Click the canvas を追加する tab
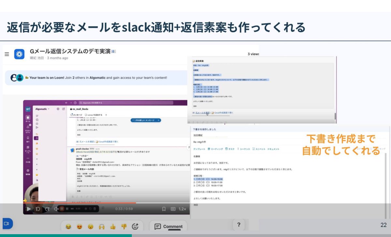Viewport: 391px width, 237px height. point(94,115)
